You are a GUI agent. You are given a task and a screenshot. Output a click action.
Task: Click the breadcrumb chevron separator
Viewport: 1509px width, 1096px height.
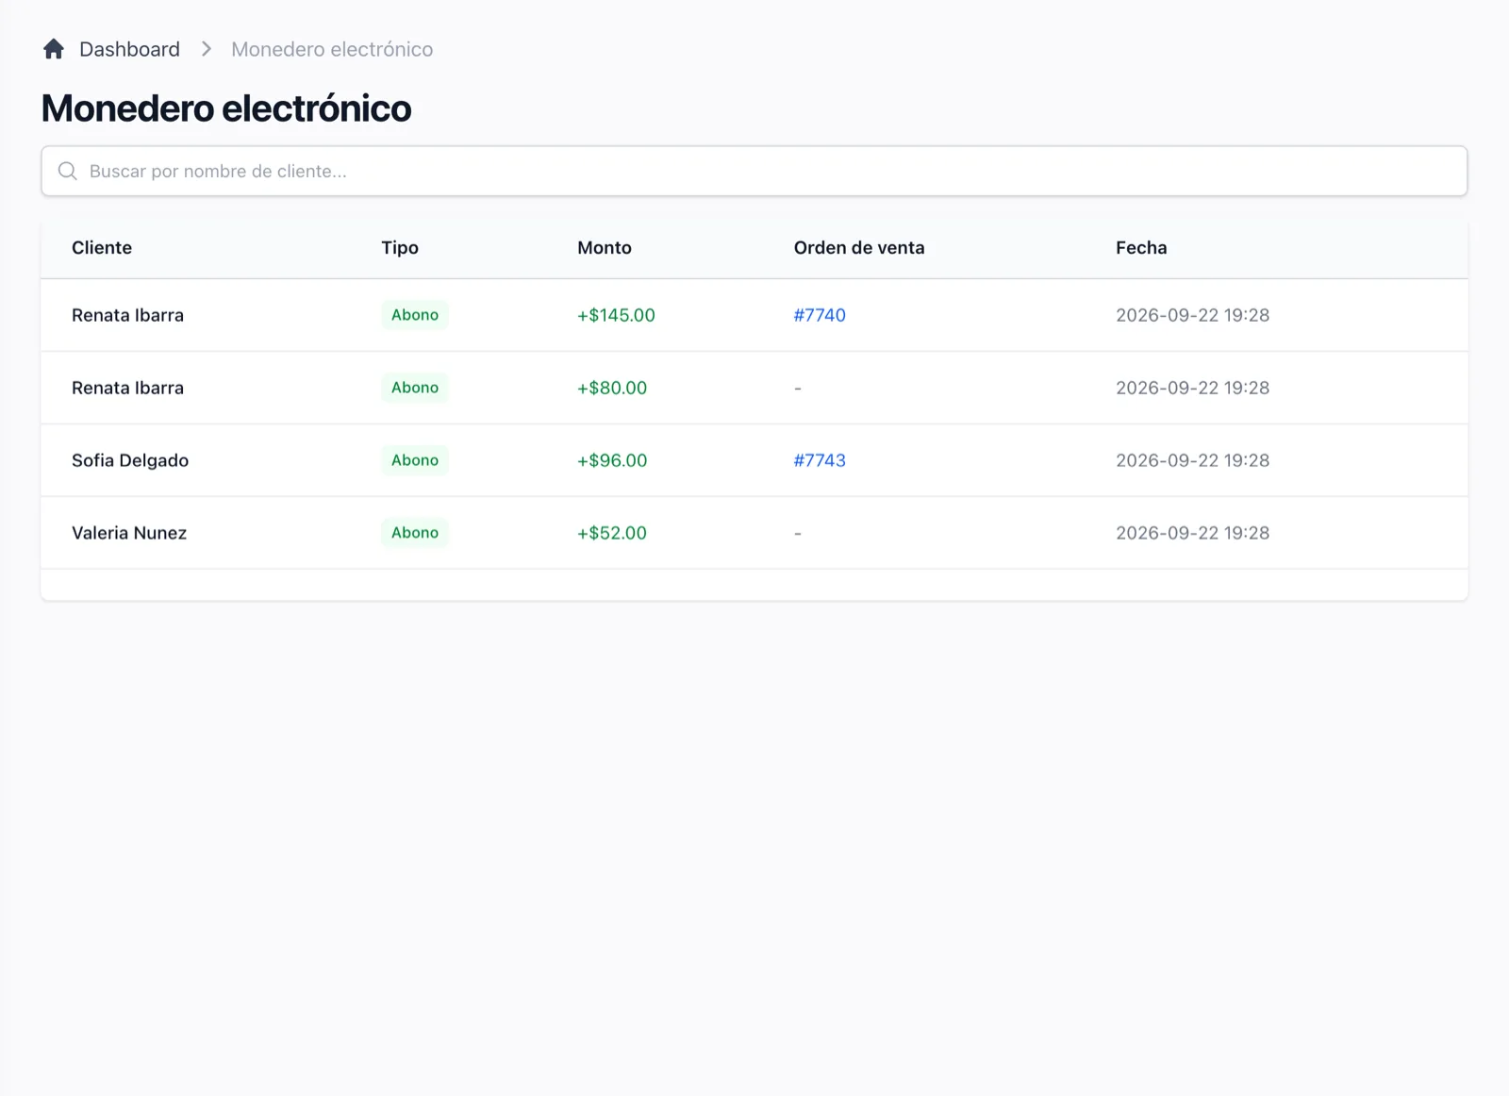[x=207, y=49]
